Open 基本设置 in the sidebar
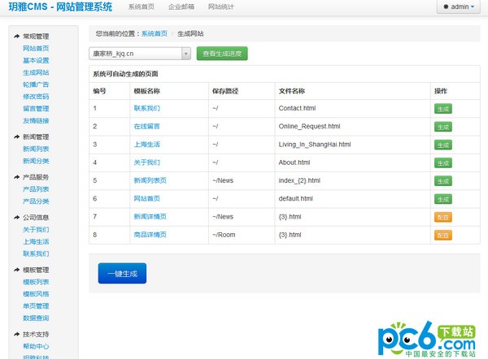This screenshot has width=488, height=359. click(x=36, y=60)
